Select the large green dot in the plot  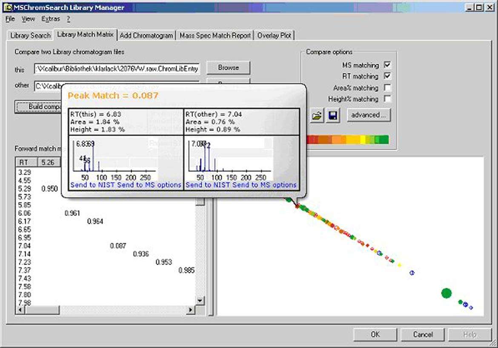pos(446,293)
